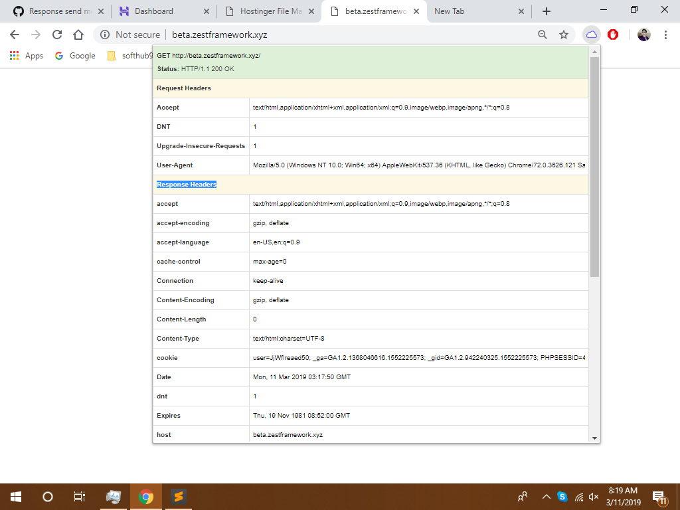680x510 pixels.
Task: Open Task View from the taskbar
Action: [78, 496]
